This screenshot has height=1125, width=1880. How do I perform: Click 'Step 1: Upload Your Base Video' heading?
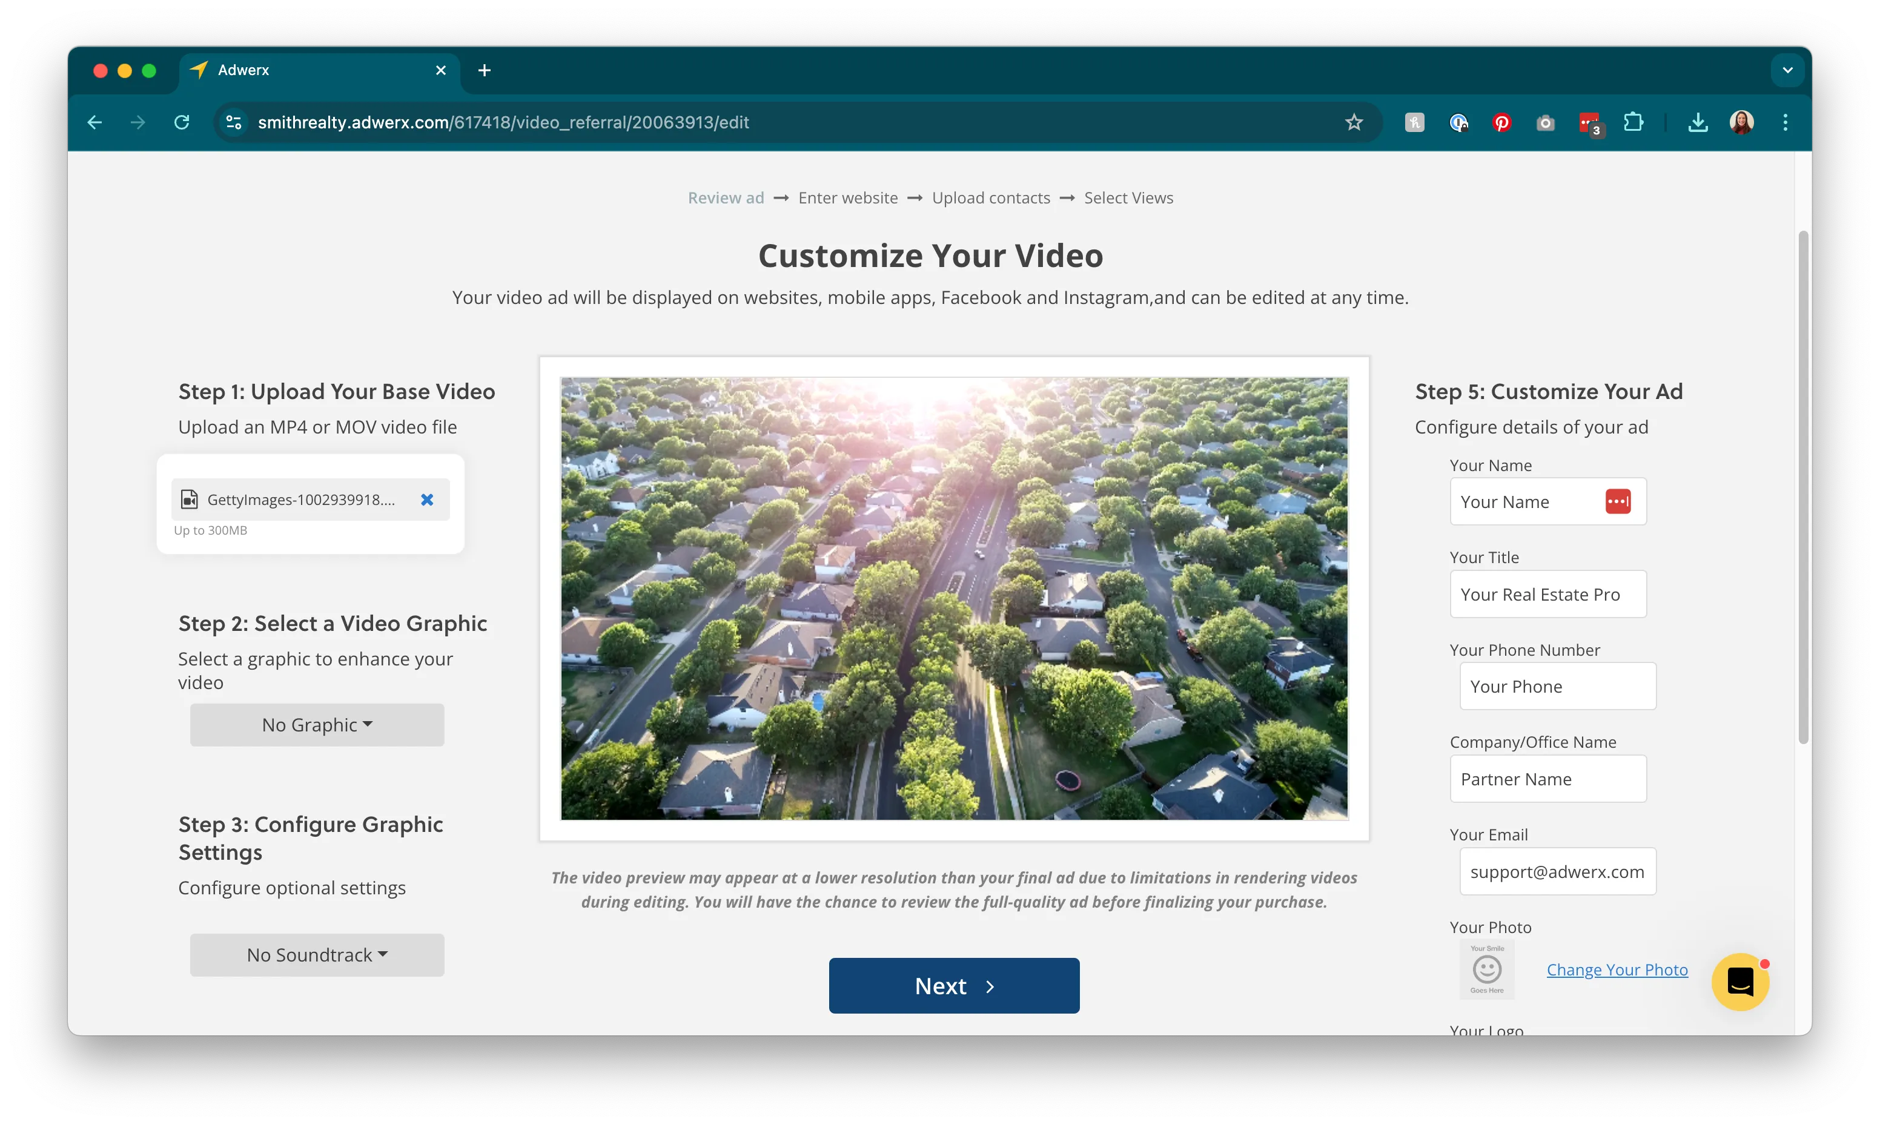[x=337, y=391]
